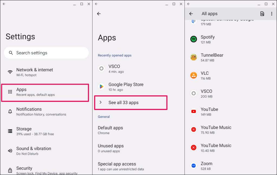
Task: Open the three-dot overflow menu in All apps
Action: coord(272,14)
